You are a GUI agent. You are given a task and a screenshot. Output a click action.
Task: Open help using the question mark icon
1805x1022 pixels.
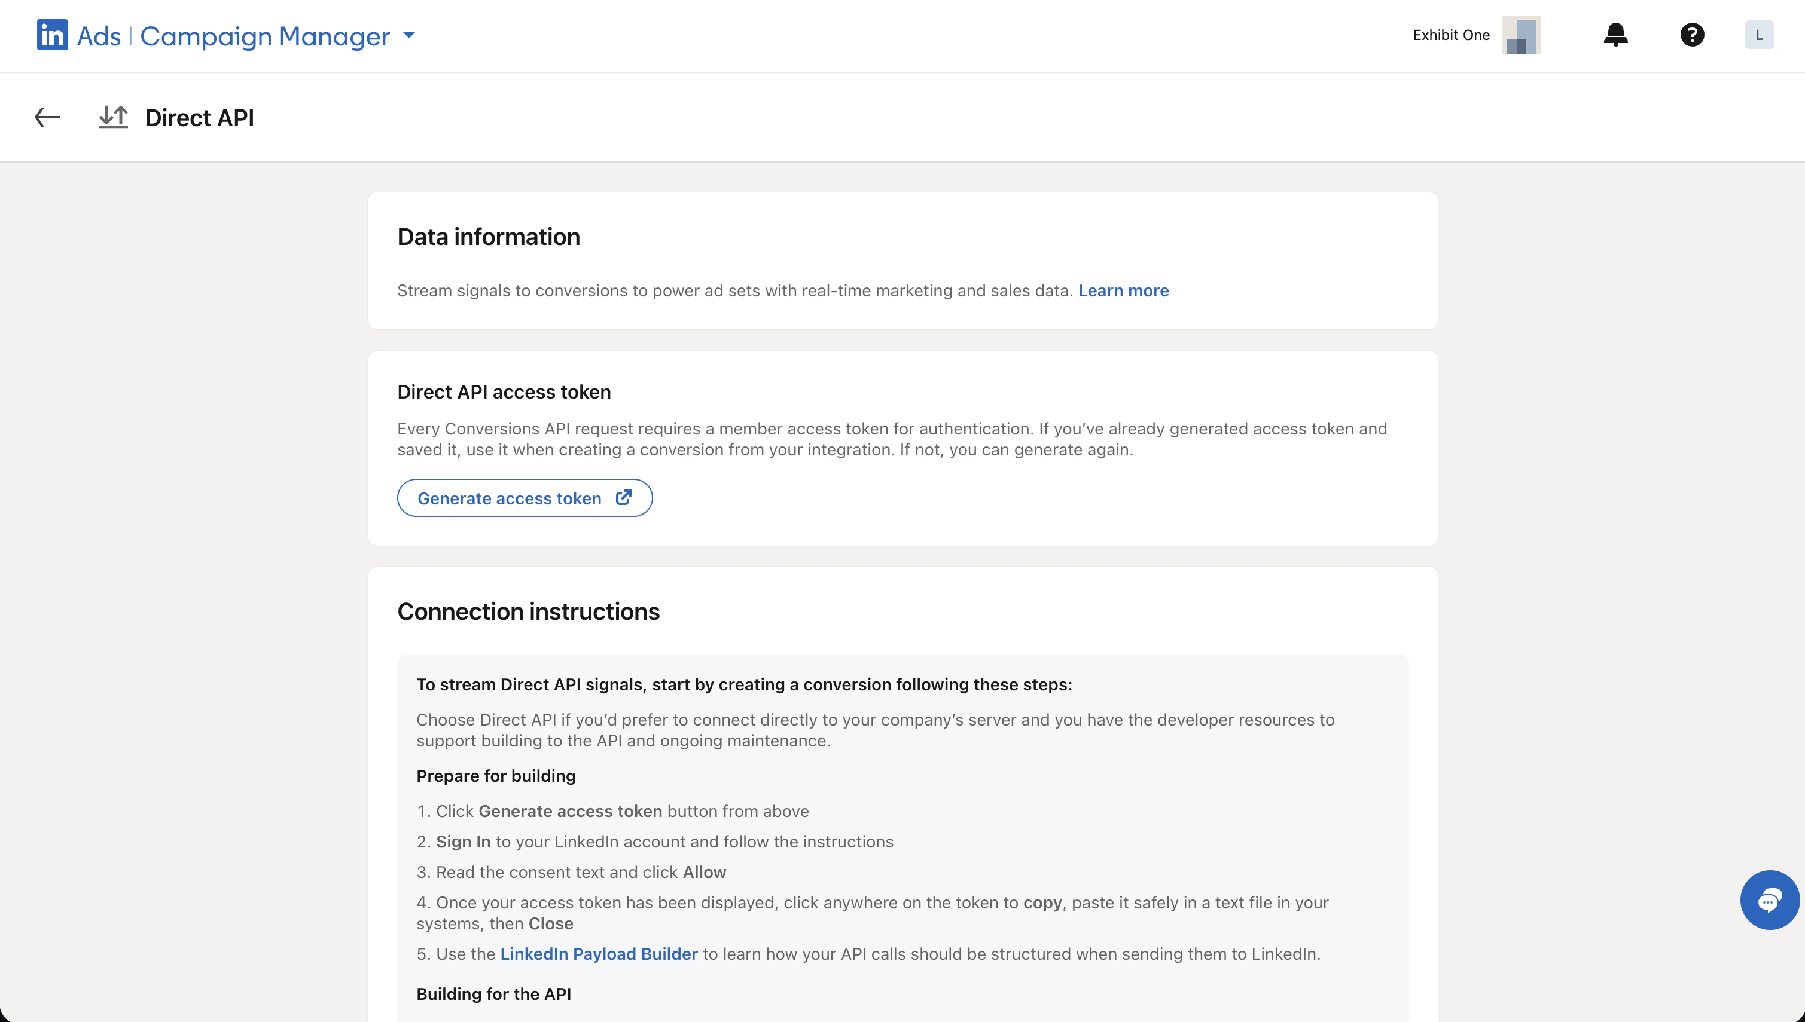click(x=1693, y=35)
